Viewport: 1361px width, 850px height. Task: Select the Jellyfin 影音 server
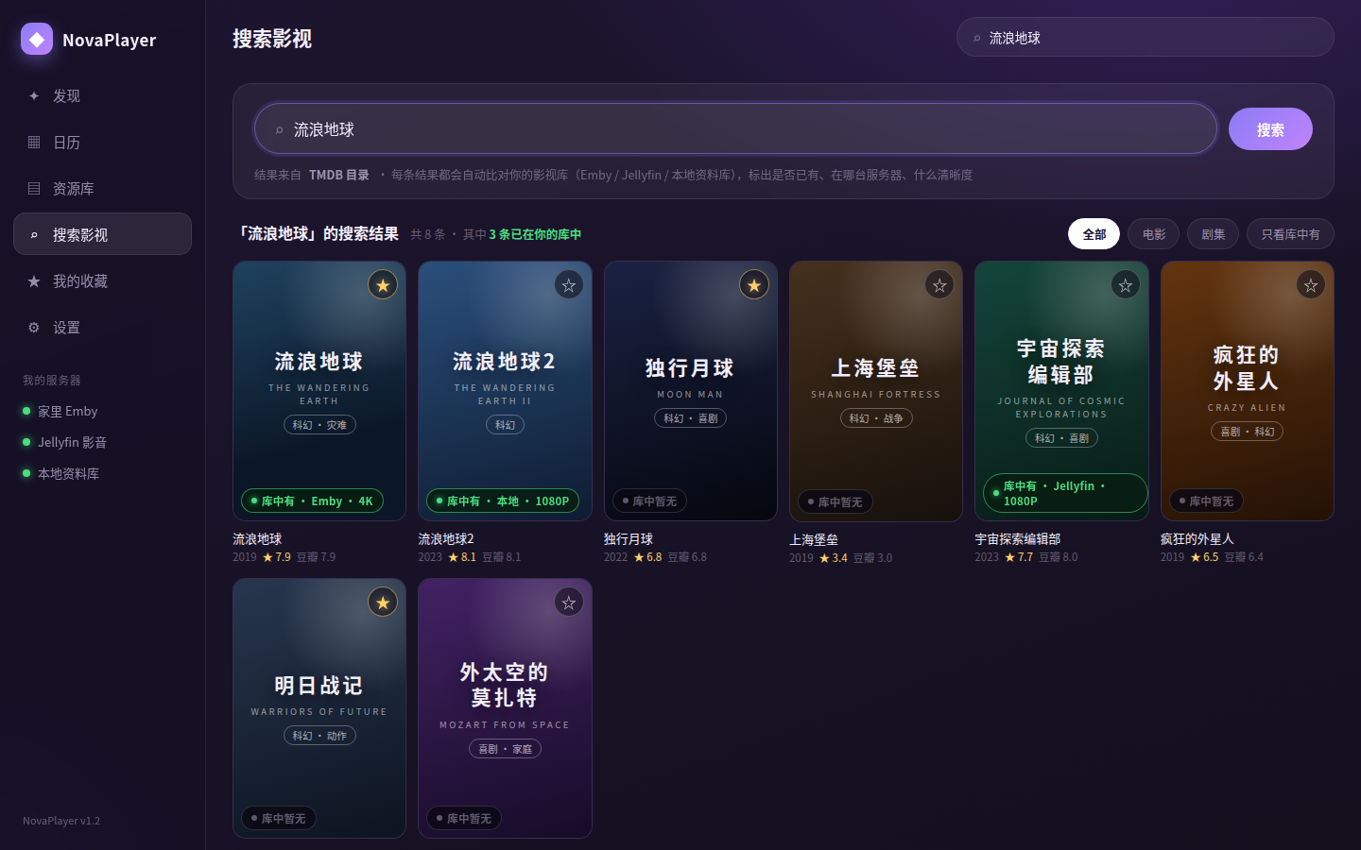click(x=102, y=442)
